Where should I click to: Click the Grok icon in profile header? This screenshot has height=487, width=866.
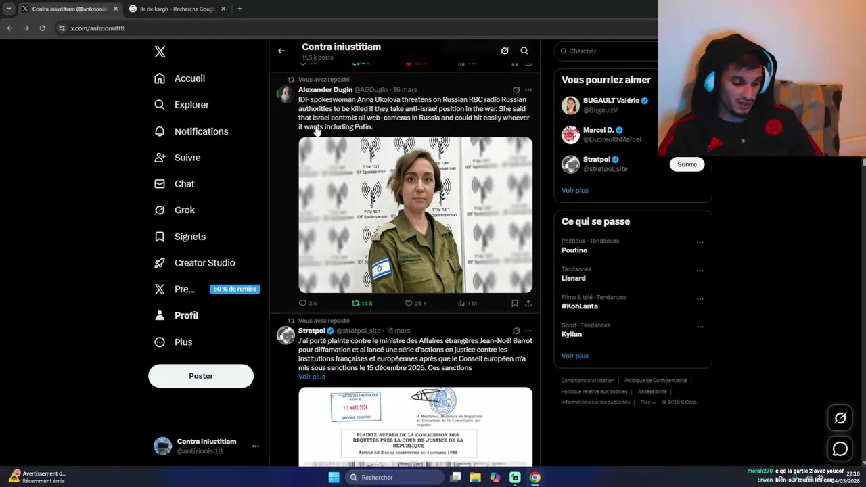(x=505, y=51)
